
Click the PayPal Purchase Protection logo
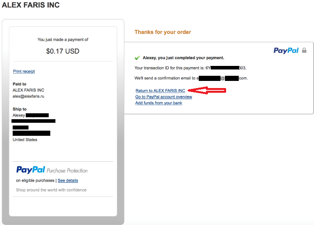click(52, 170)
